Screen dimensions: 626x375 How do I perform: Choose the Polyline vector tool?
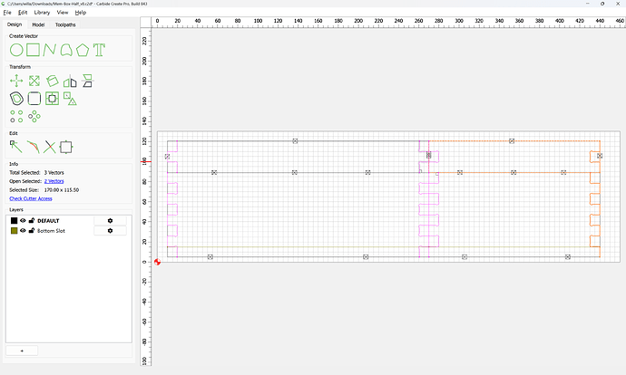point(50,50)
